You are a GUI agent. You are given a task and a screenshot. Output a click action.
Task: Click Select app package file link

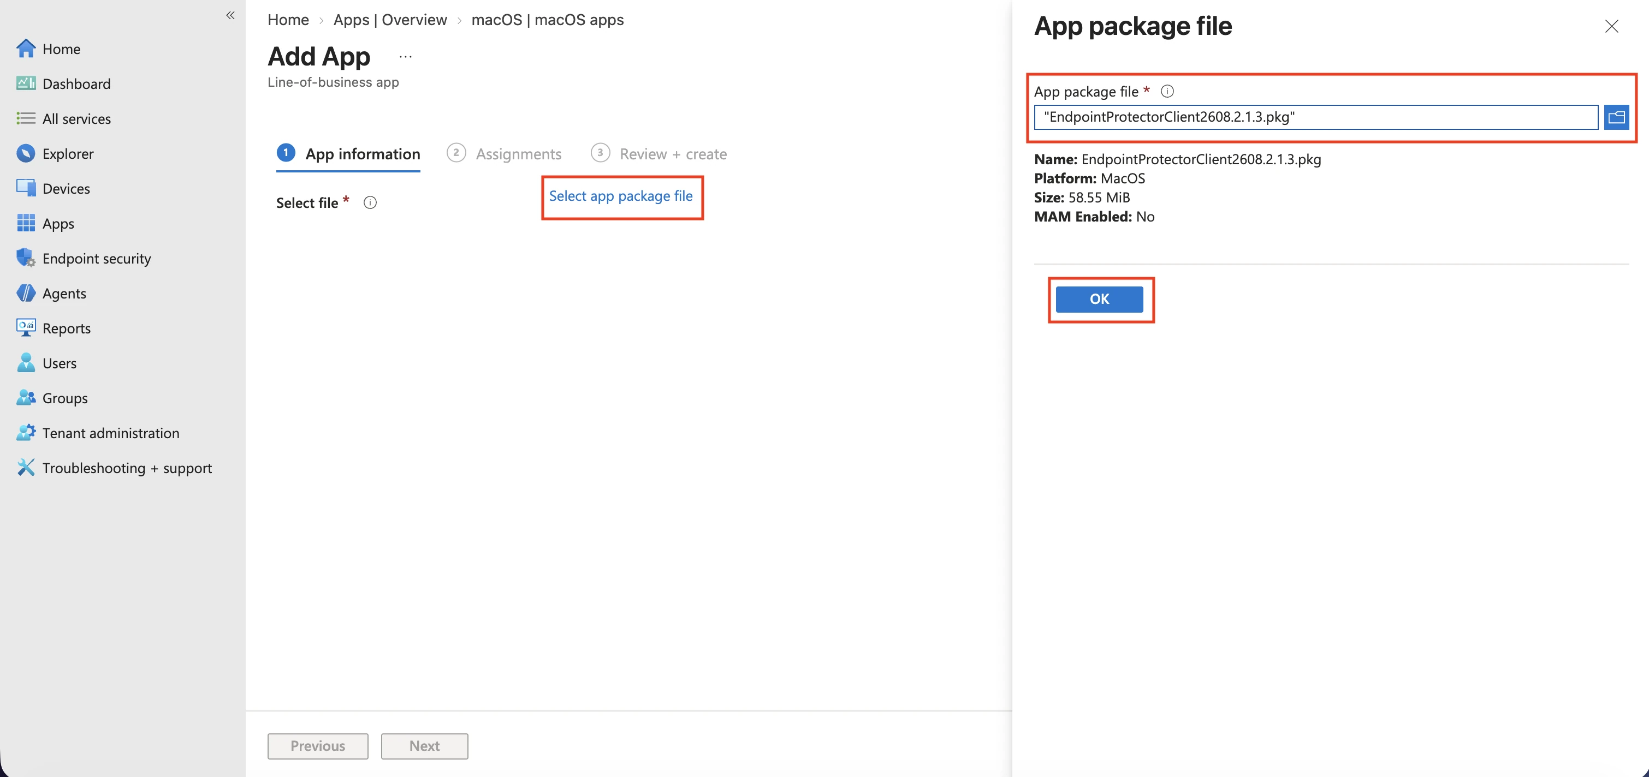pos(621,196)
